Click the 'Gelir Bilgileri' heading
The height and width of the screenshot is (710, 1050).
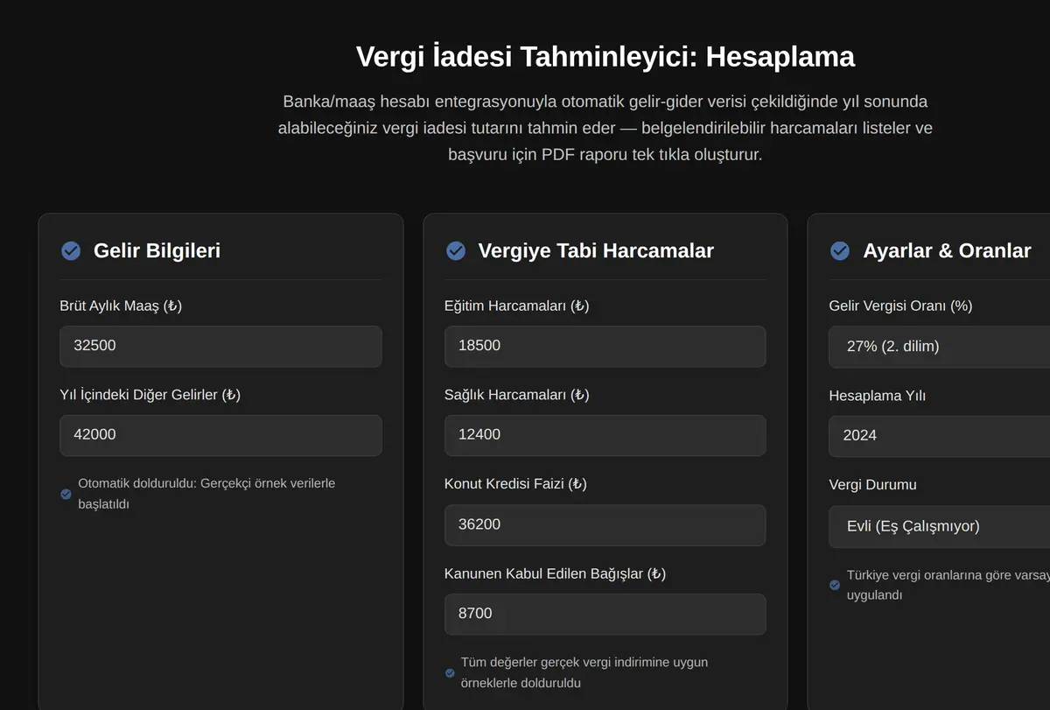click(x=157, y=251)
